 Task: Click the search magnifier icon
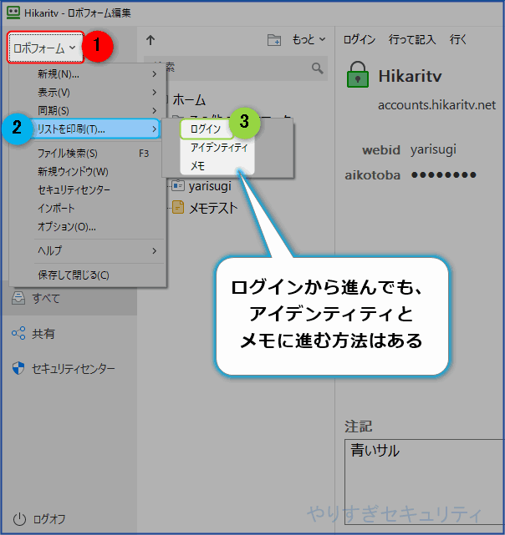pos(317,68)
